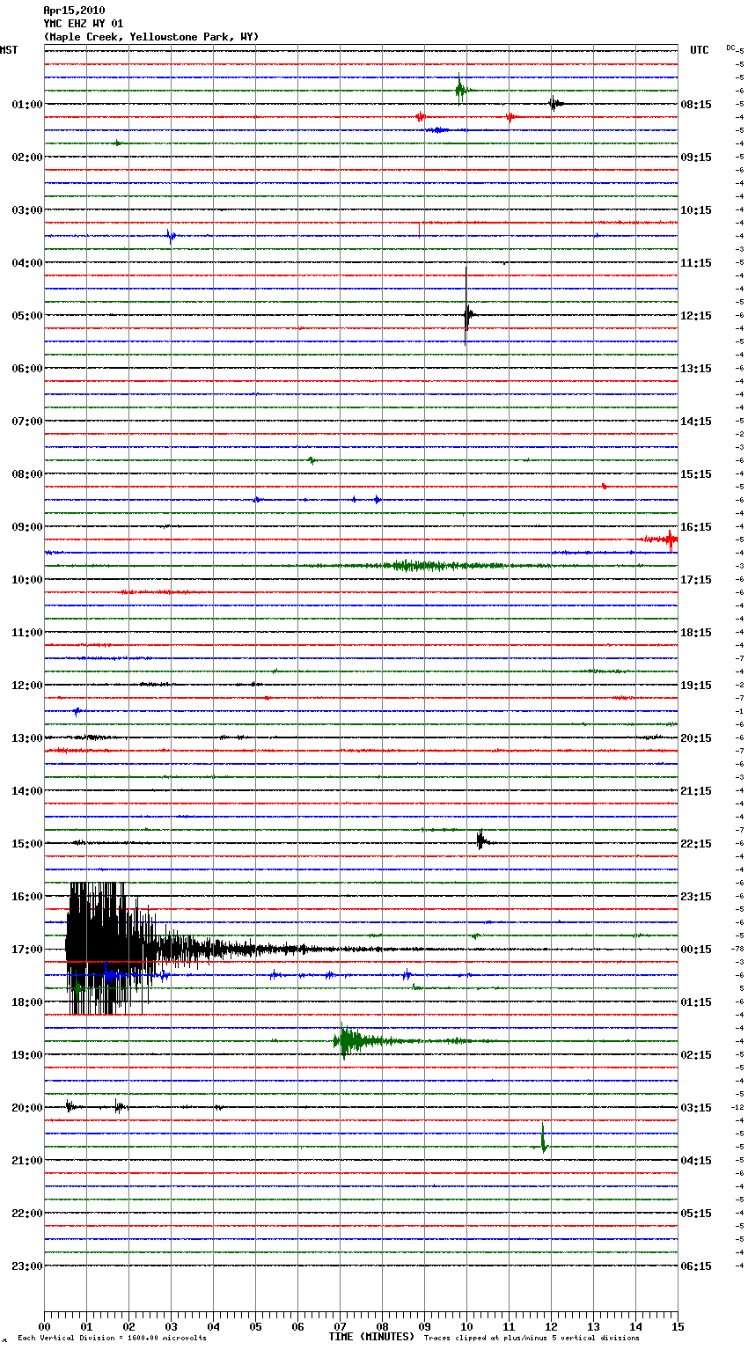
Task: Select the 05:00 MST time label
Action: coord(26,316)
